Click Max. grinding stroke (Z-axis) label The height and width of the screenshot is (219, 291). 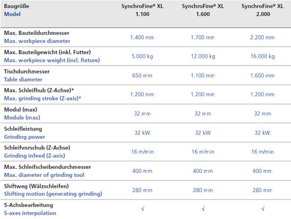click(43, 98)
